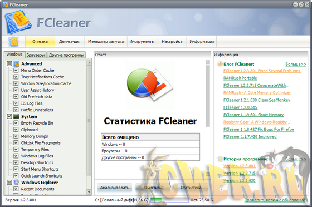Click the pie chart statistics image
Viewport: 312px width, 207px height.
pos(150,85)
